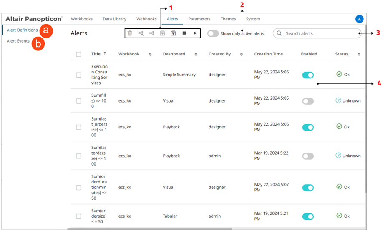Switch to the Webhooks tab

146,19
